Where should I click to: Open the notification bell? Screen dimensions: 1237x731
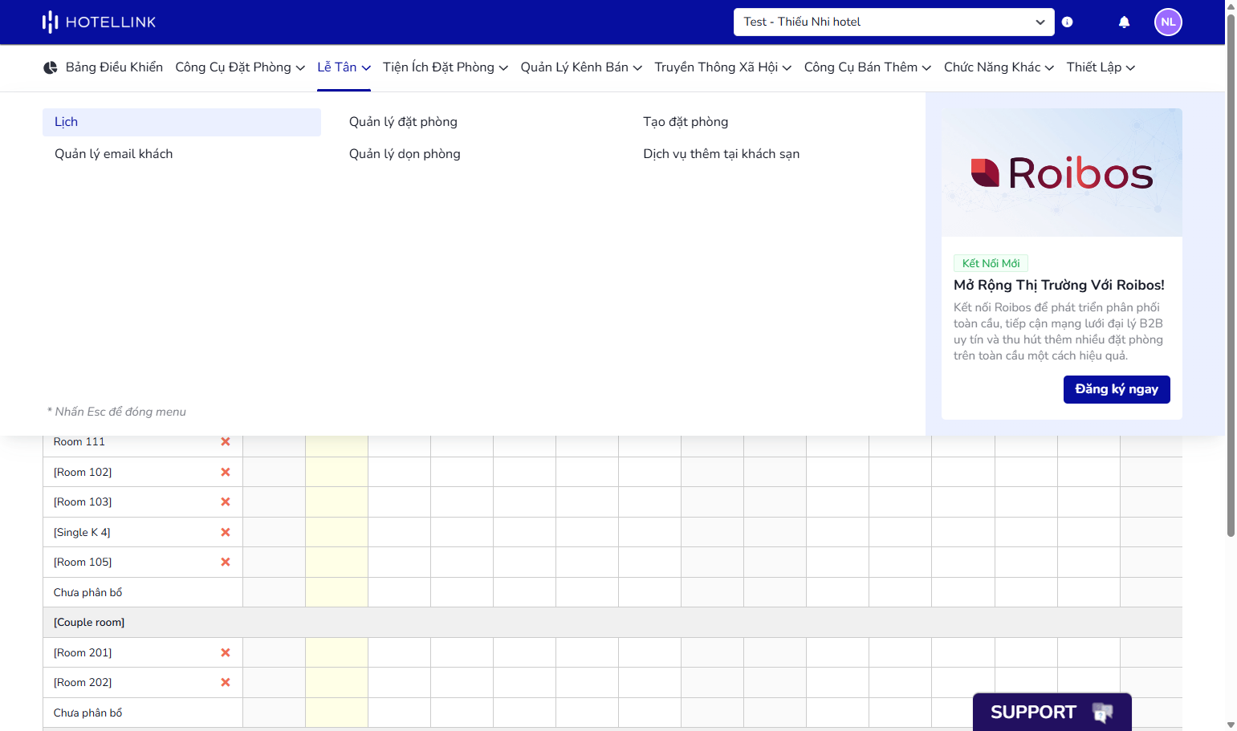tap(1124, 22)
